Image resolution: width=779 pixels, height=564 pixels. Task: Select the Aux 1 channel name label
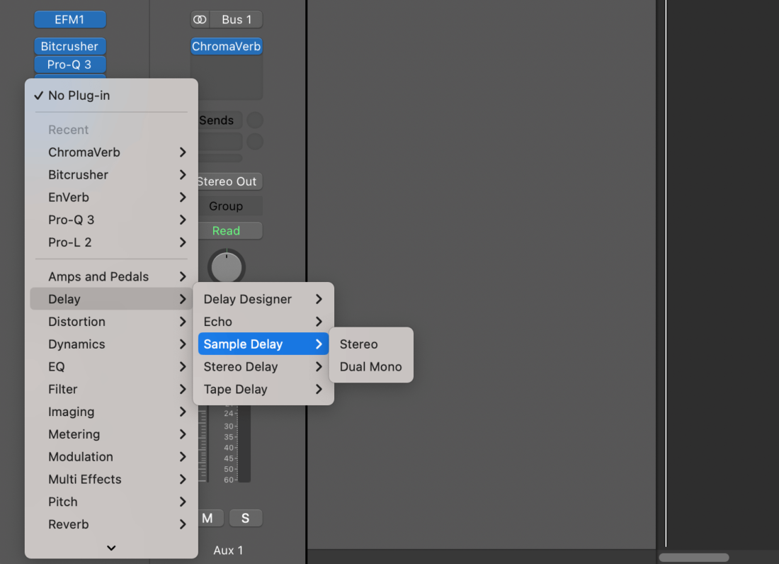[228, 550]
